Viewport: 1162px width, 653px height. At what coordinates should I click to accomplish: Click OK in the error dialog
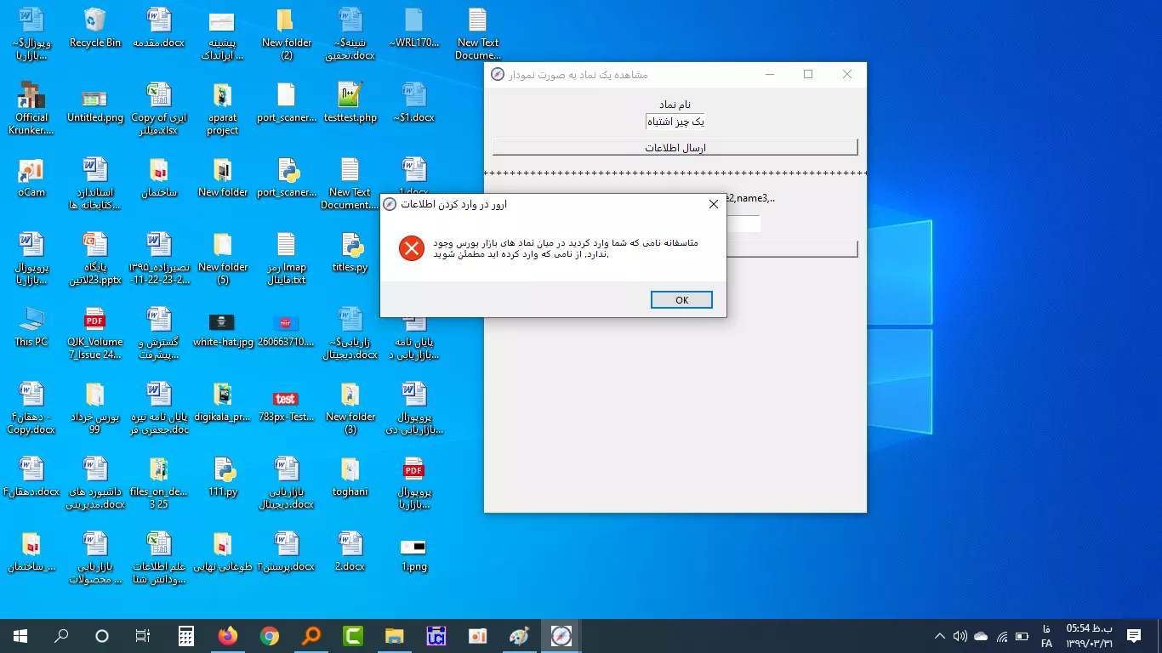(x=681, y=300)
